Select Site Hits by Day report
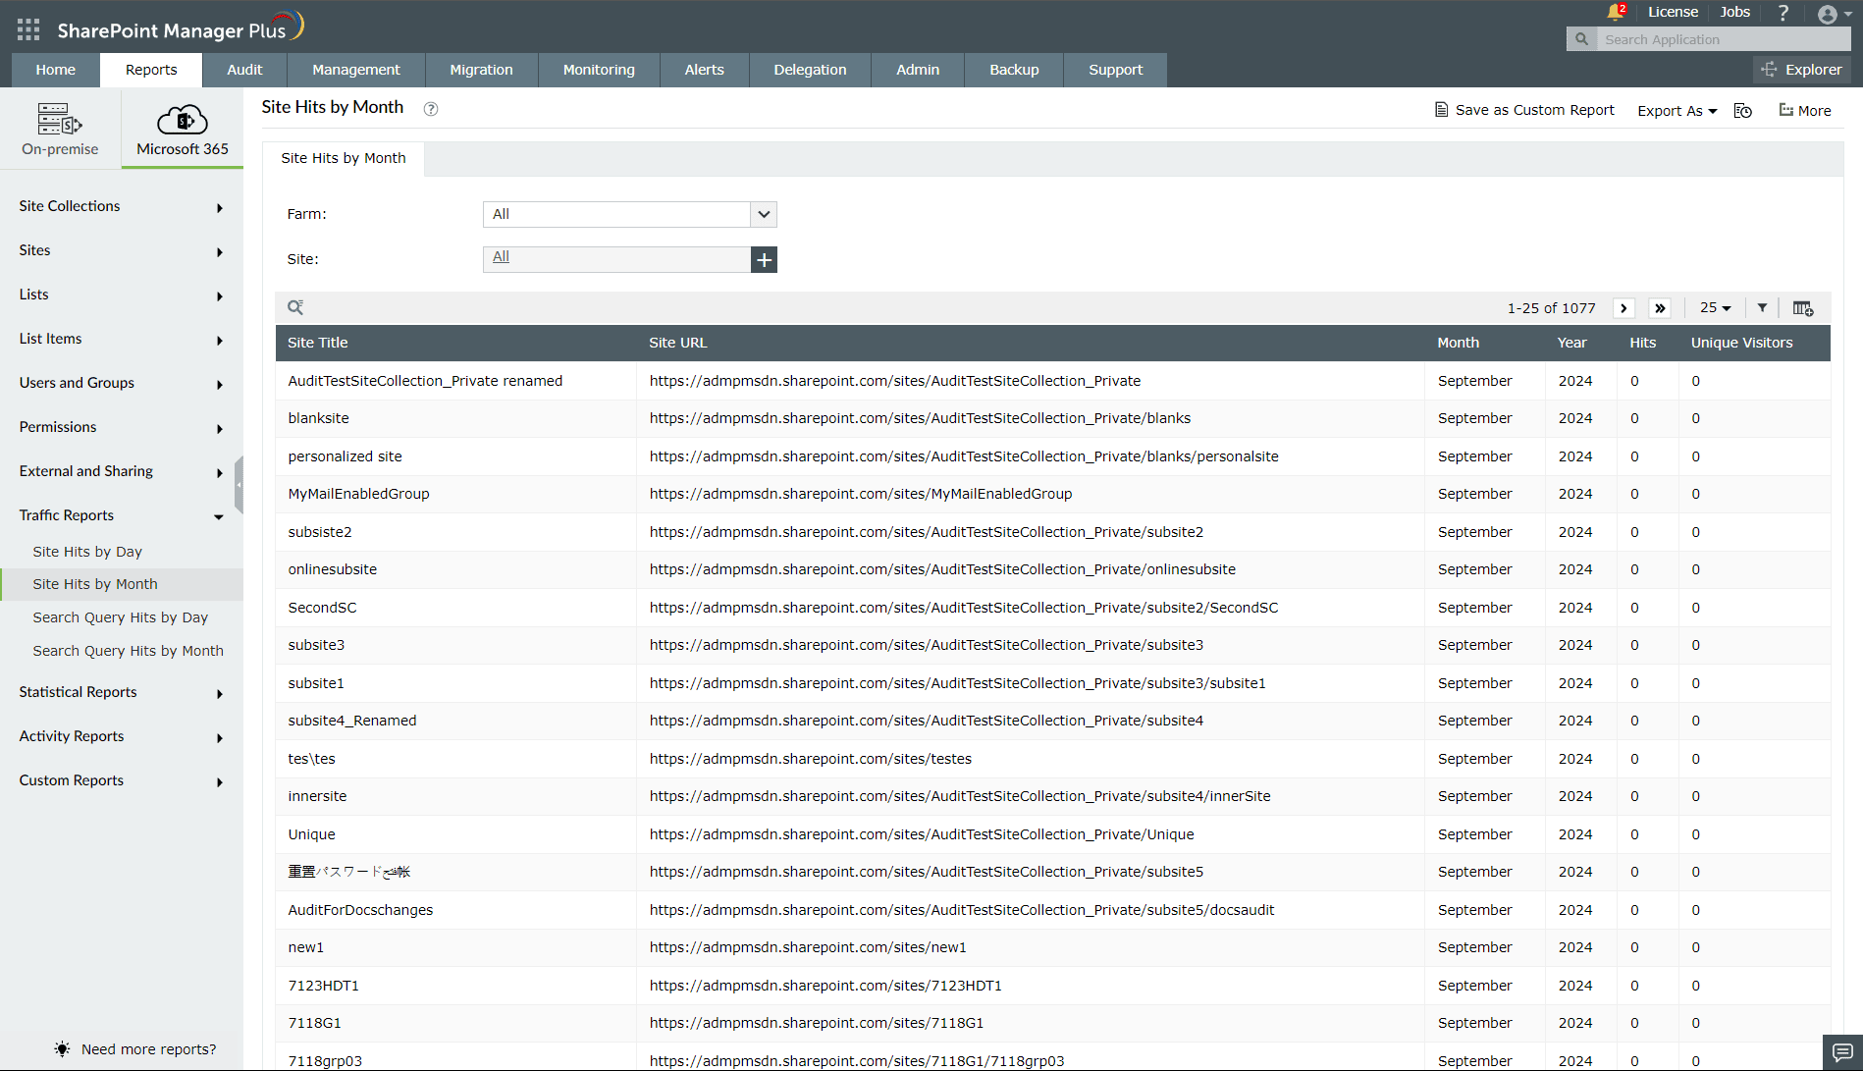This screenshot has height=1071, width=1863. click(87, 552)
